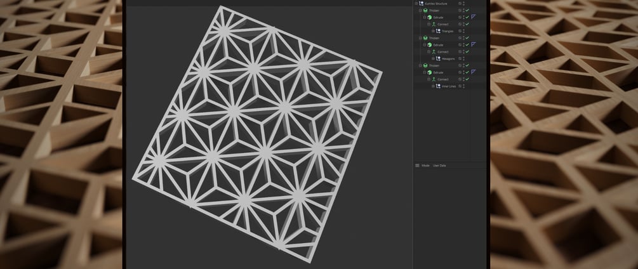This screenshot has height=269, width=638.
Task: Click the Connect icon parenting Triangles
Action: pos(434,24)
